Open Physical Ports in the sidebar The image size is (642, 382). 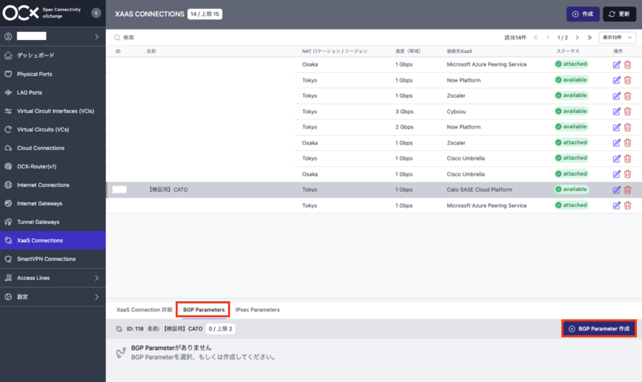point(53,74)
